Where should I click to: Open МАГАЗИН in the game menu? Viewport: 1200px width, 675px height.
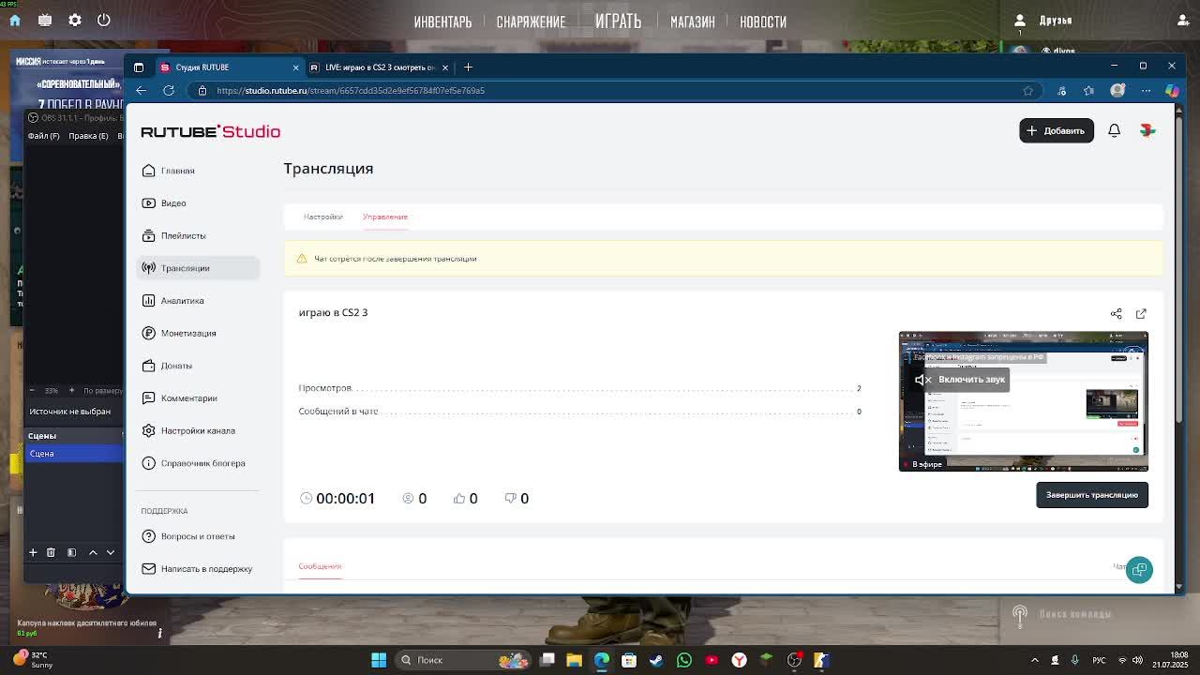(x=693, y=22)
